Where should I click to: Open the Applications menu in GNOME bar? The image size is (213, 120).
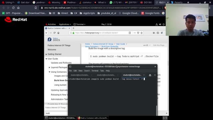65,24
